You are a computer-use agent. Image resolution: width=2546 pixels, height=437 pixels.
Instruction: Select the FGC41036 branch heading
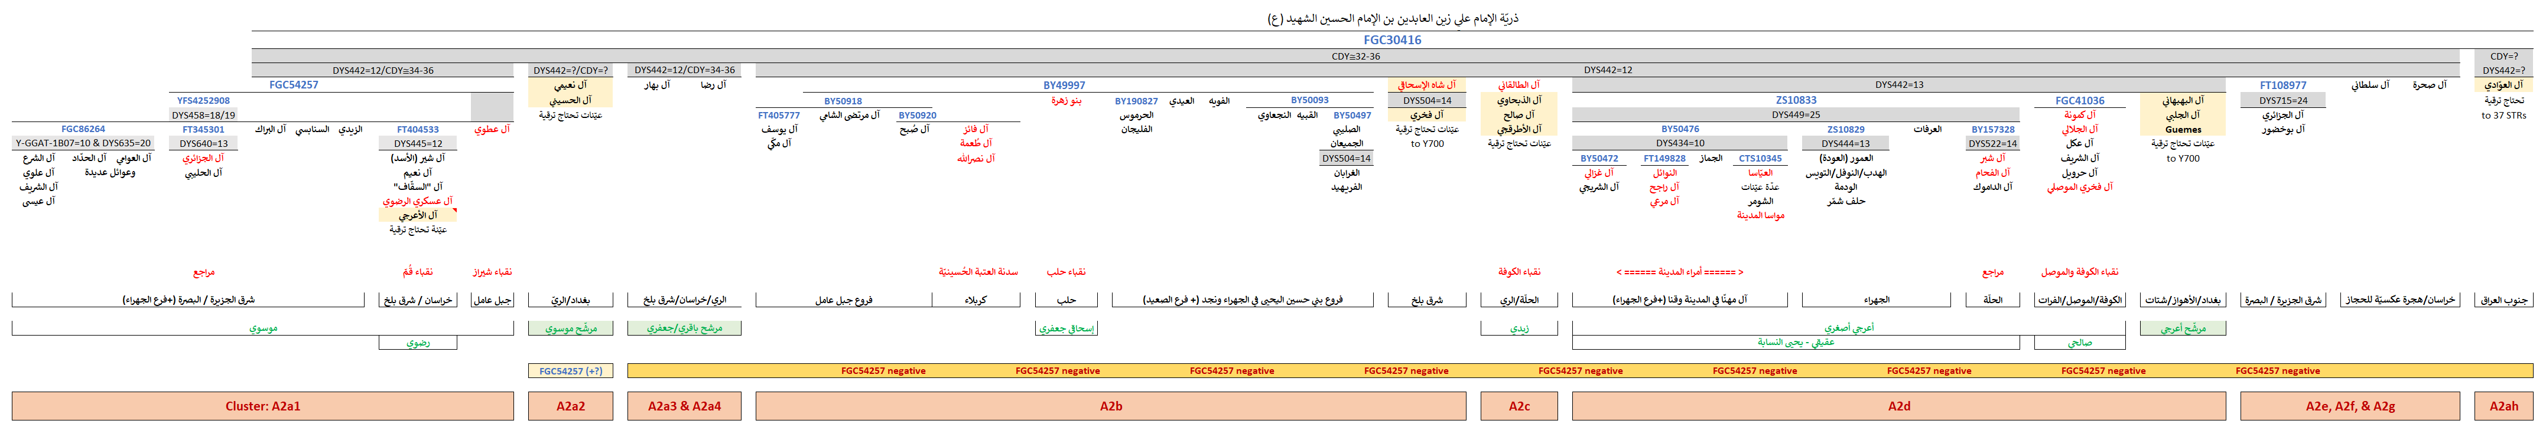click(2079, 101)
